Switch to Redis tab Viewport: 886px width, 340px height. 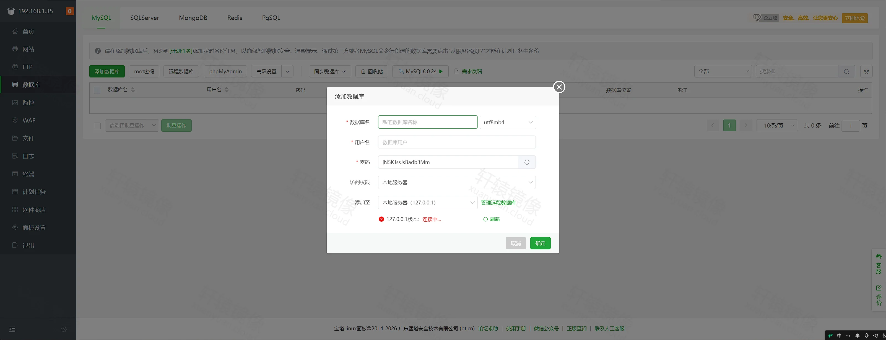(235, 18)
